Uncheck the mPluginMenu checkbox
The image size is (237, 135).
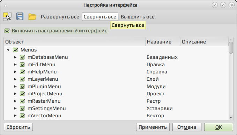coord(22,87)
